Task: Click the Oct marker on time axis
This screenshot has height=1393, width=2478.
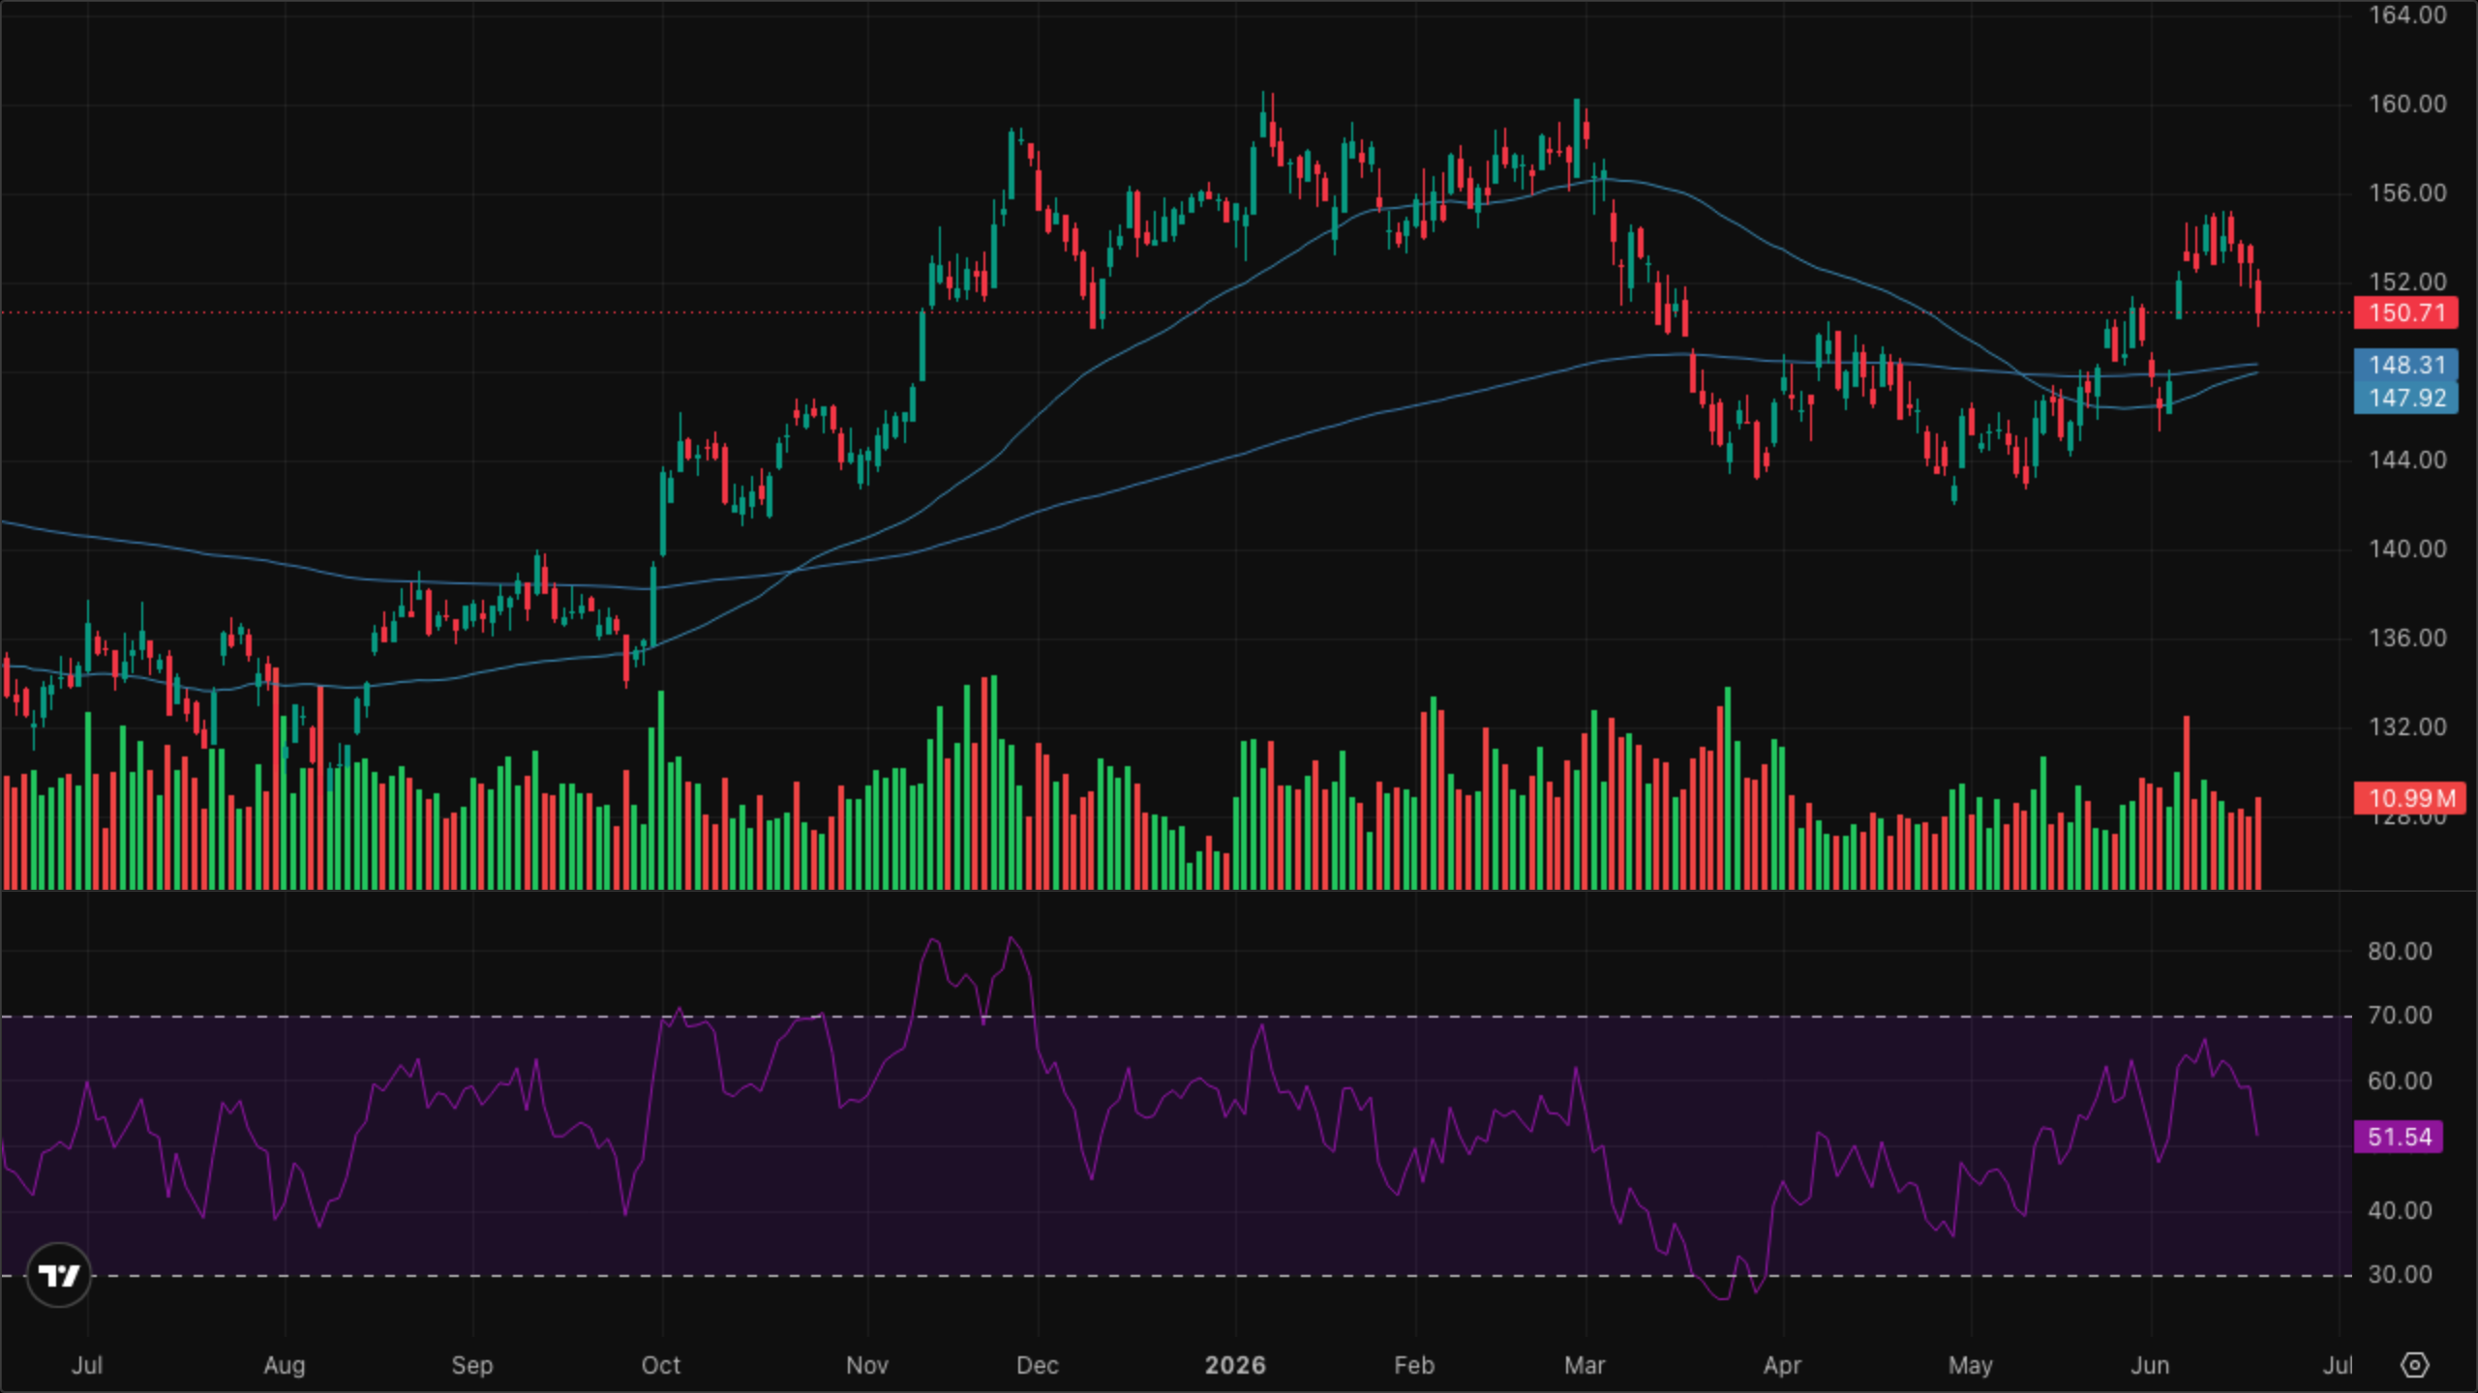Action: (x=661, y=1365)
